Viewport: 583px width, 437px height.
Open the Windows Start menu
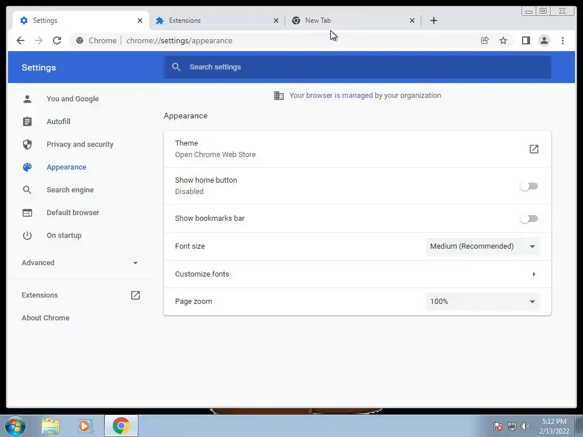(x=15, y=426)
